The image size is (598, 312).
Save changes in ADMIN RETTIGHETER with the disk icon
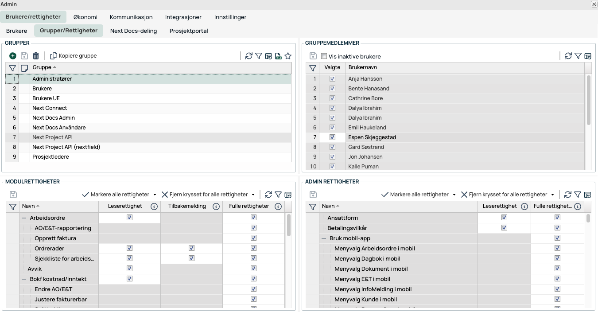pos(313,195)
